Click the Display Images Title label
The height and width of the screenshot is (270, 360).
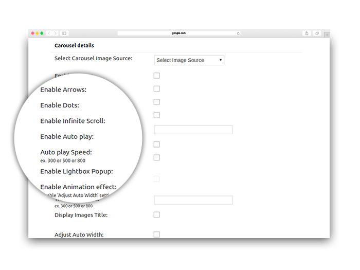[81, 215]
